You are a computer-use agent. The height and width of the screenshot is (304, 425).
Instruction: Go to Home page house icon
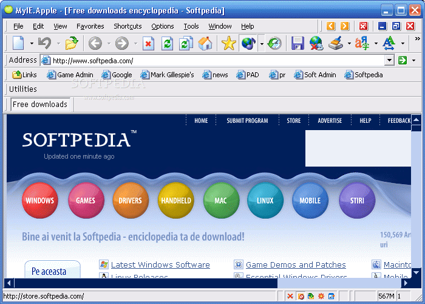[205, 43]
